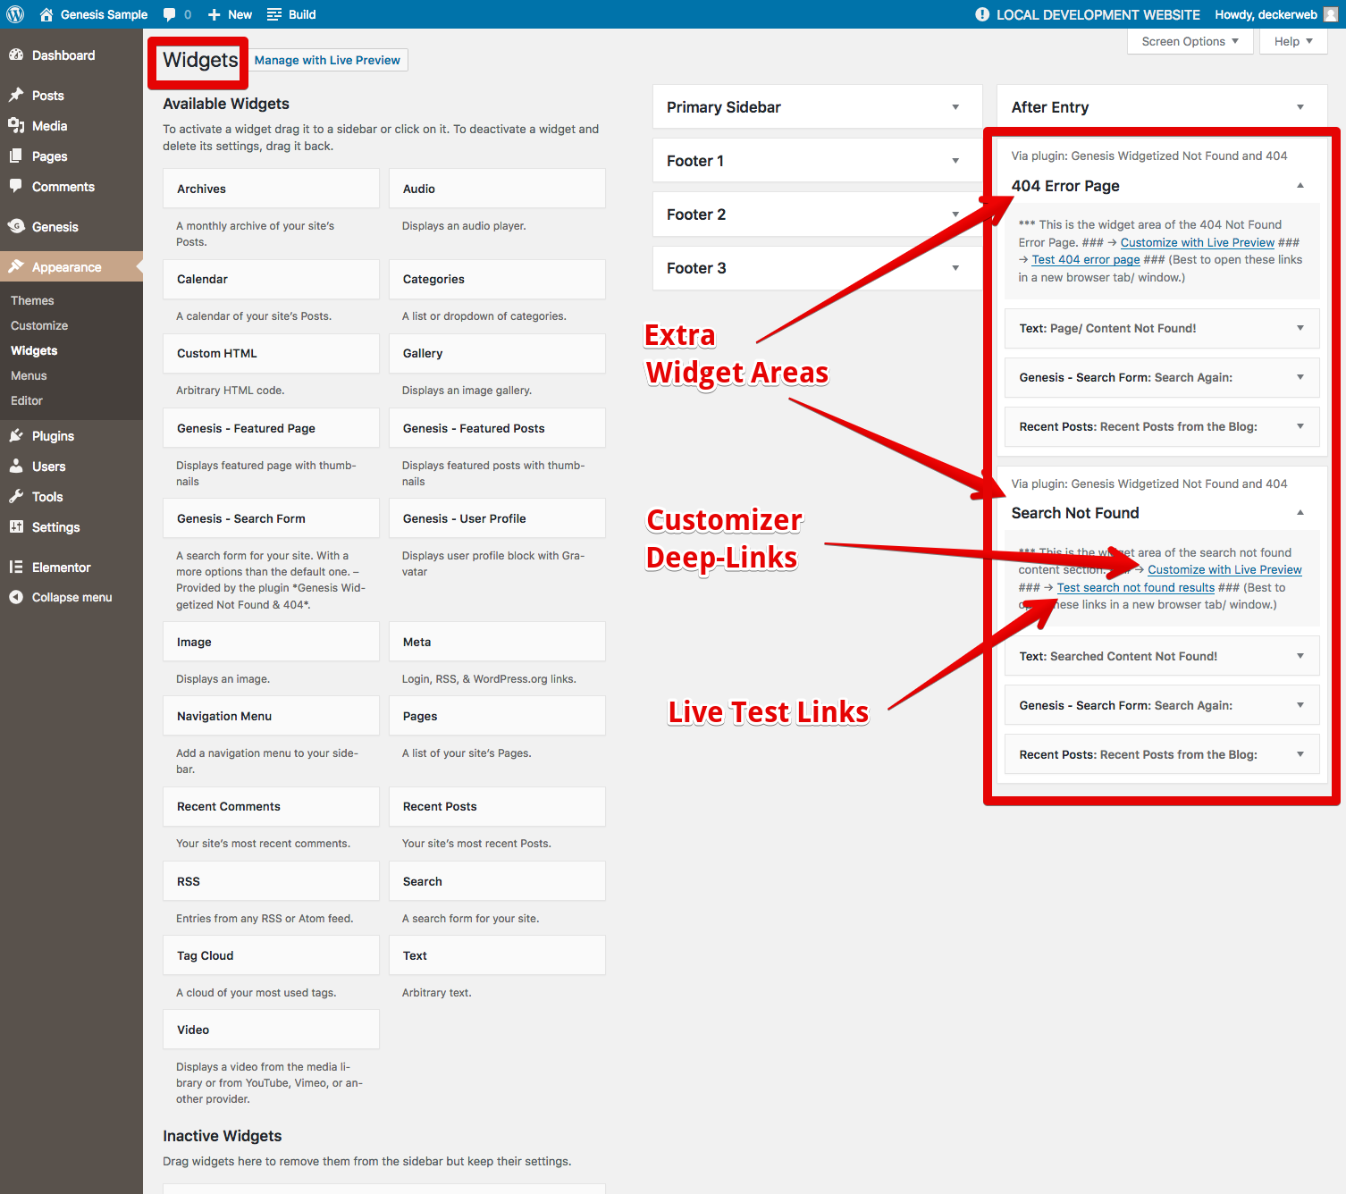Select the Widgets submenu item
Viewport: 1346px width, 1194px height.
pyautogui.click(x=34, y=350)
